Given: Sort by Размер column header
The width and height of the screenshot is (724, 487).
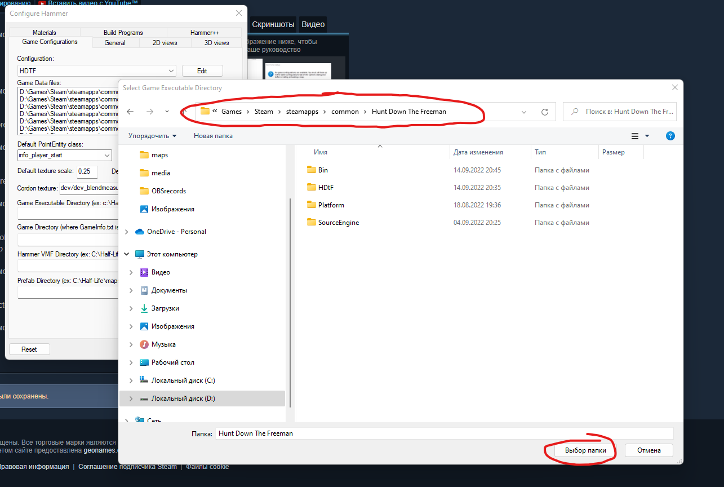Looking at the screenshot, I should click(x=613, y=152).
